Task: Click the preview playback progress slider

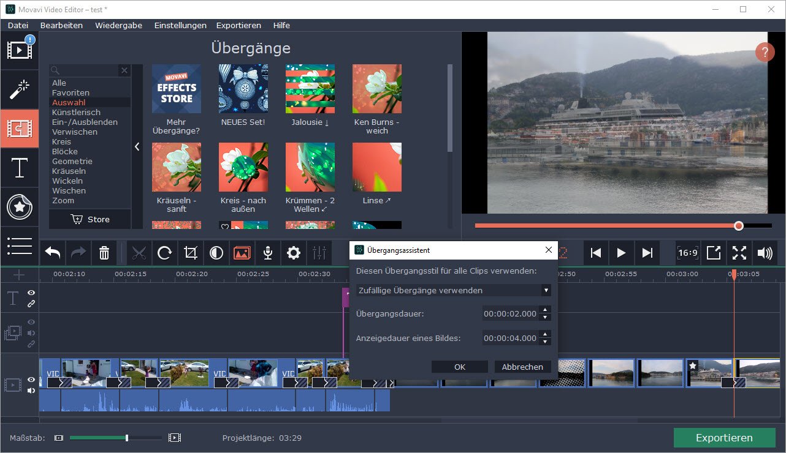Action: (x=623, y=226)
